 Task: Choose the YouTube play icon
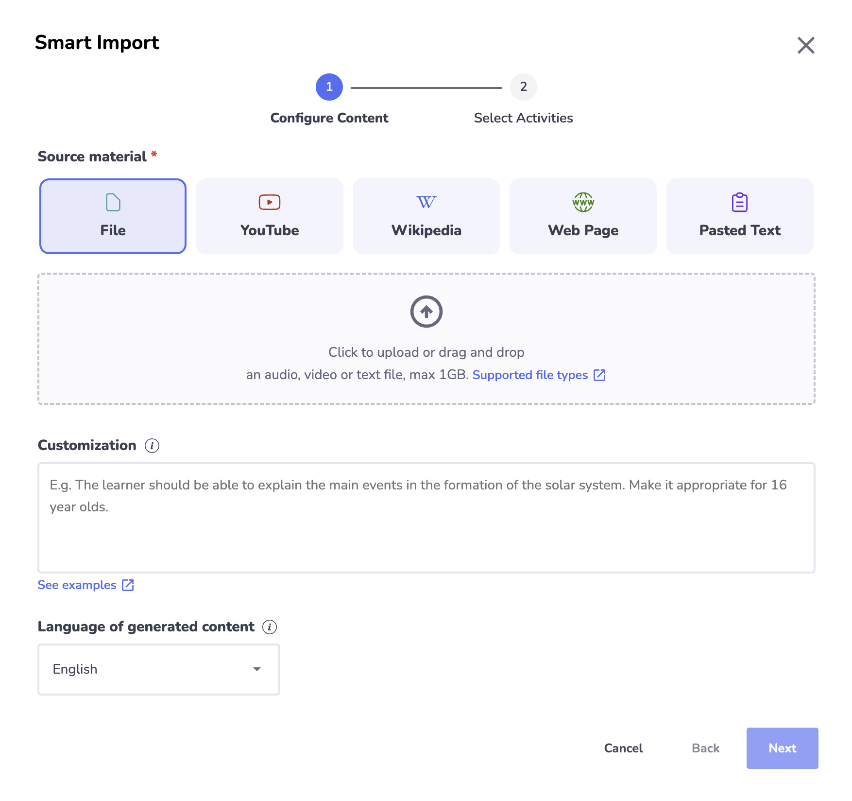(x=270, y=202)
